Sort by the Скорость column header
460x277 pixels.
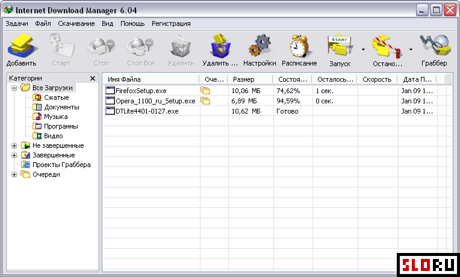(x=378, y=79)
